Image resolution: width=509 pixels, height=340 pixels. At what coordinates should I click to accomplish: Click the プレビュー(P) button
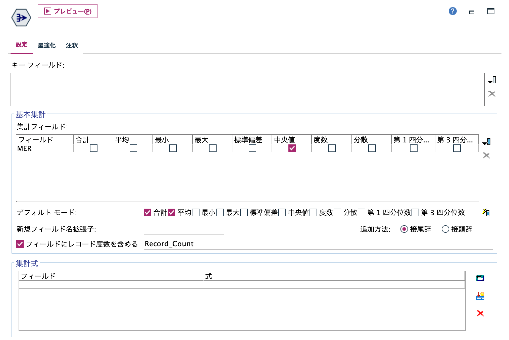tap(67, 11)
